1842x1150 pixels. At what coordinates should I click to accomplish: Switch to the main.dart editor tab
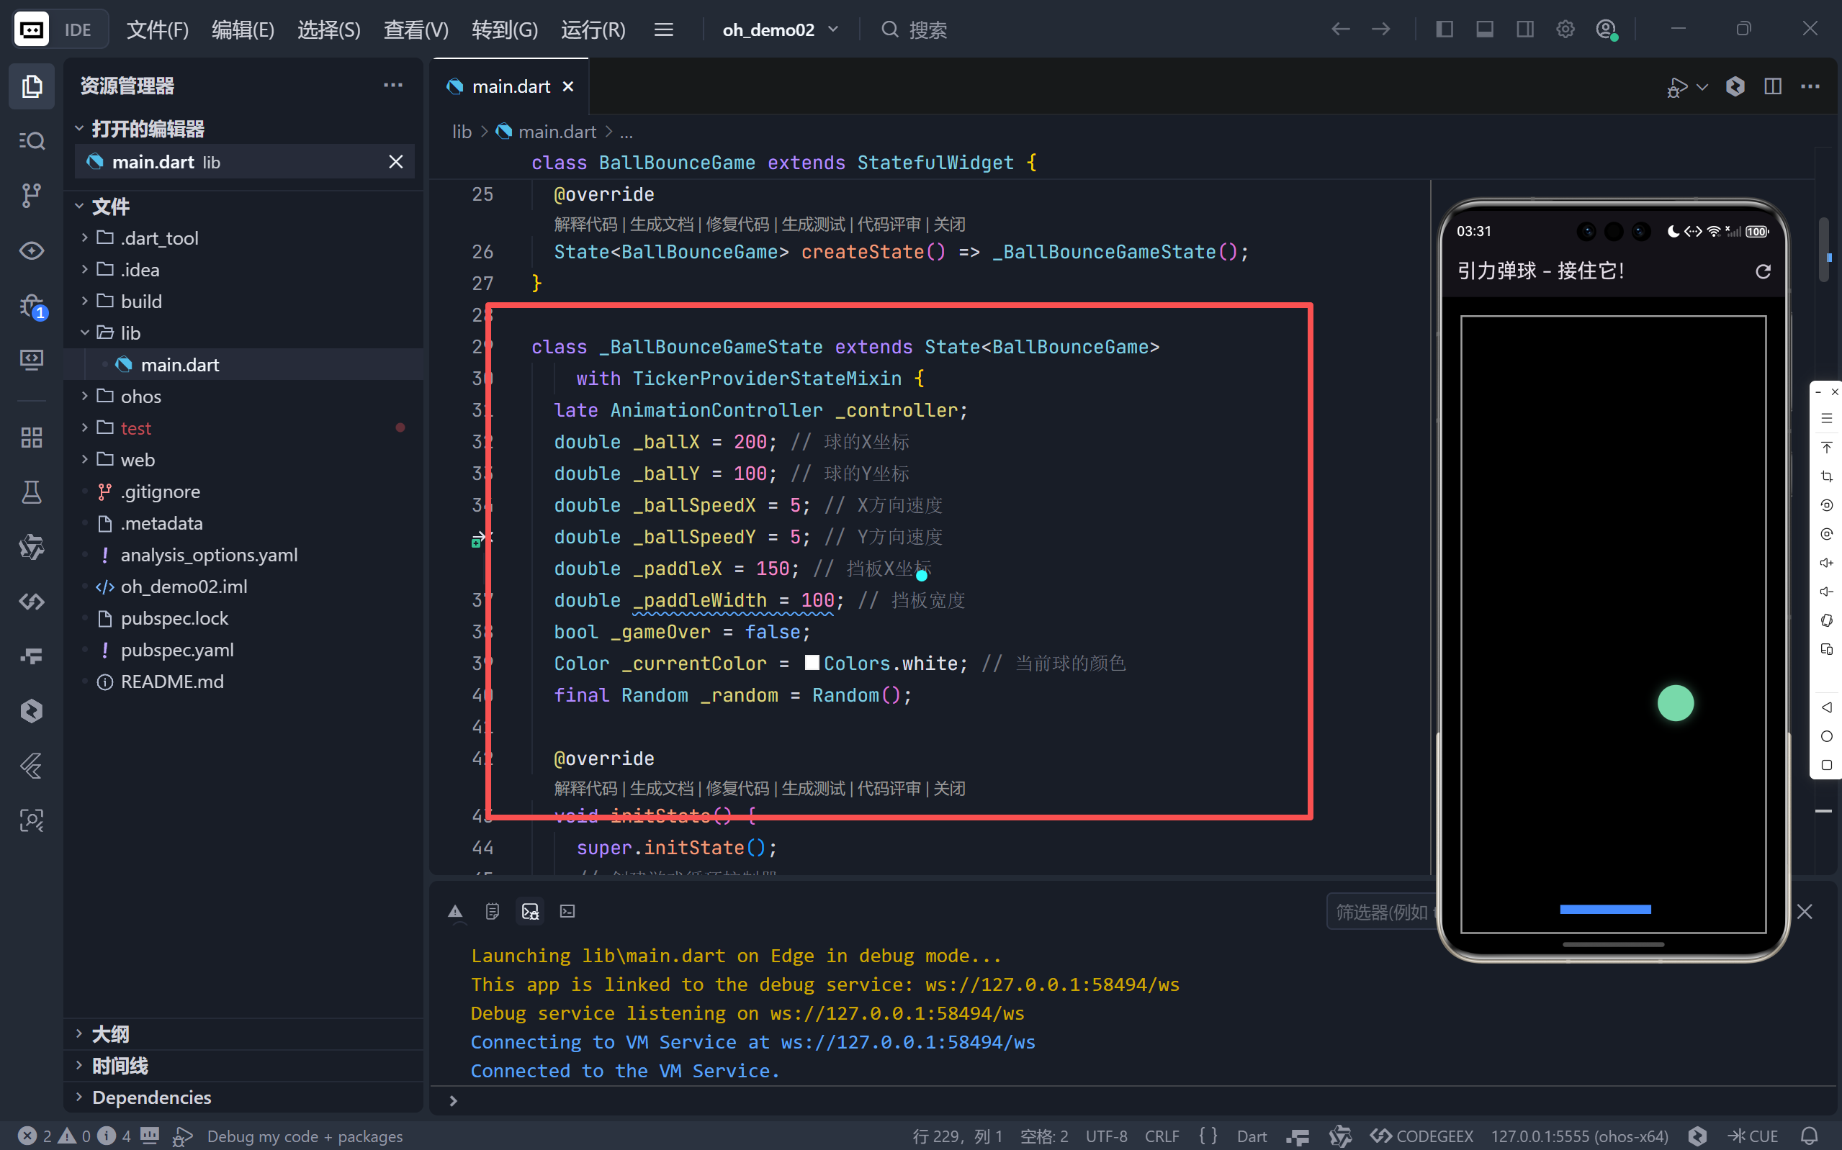[511, 86]
